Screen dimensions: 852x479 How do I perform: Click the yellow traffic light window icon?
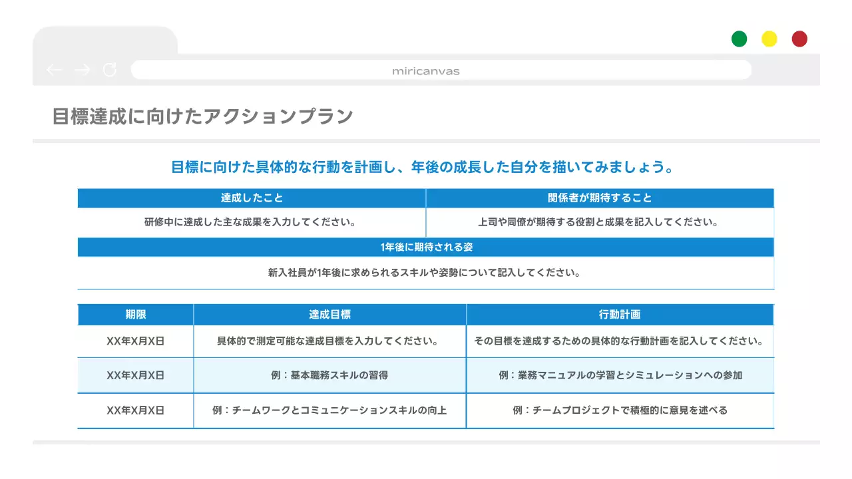click(x=769, y=39)
